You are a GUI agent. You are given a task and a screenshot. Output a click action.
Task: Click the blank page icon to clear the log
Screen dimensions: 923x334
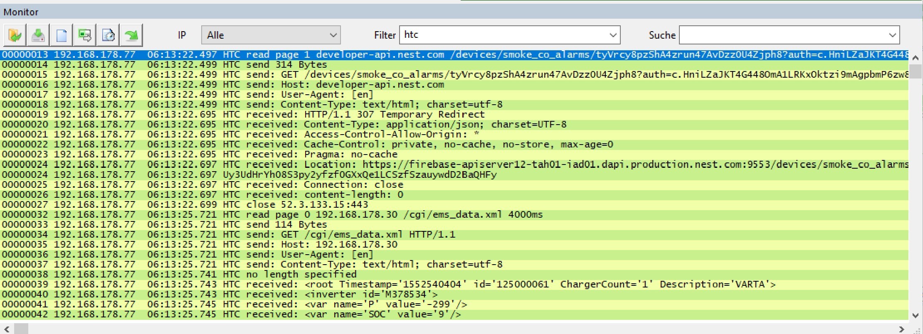click(x=62, y=35)
